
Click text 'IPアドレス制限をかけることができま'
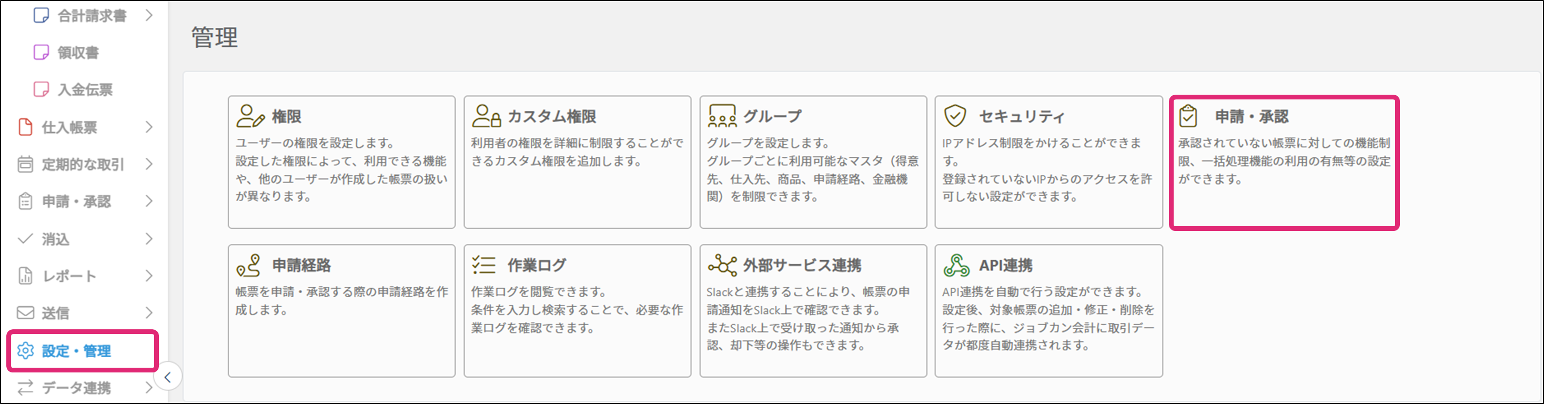pos(1042,143)
